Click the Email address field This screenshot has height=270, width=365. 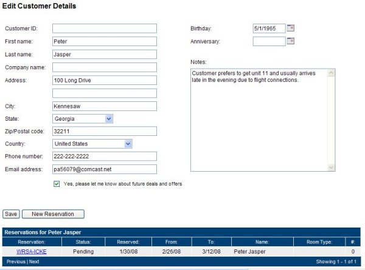(x=105, y=169)
